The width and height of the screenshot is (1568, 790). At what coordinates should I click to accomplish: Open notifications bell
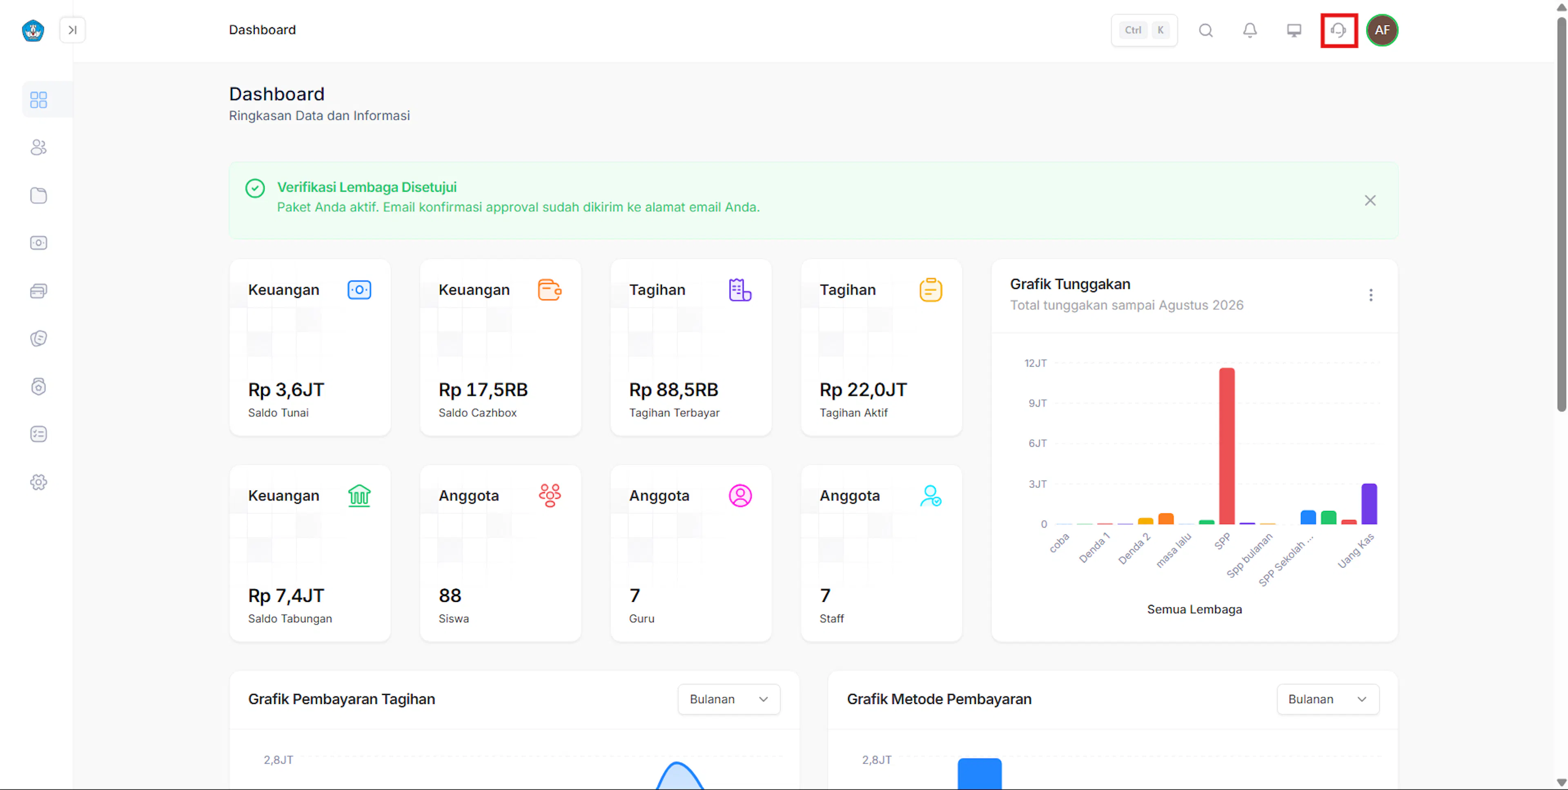click(1249, 31)
